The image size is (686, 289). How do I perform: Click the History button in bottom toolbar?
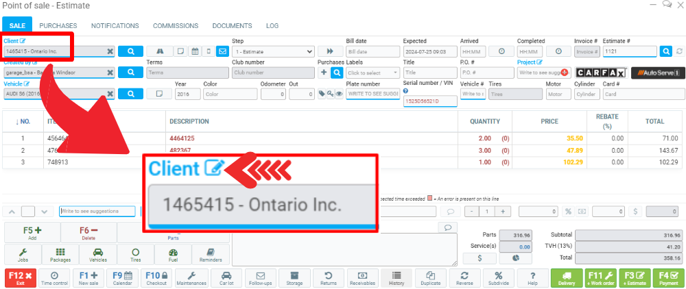click(397, 277)
